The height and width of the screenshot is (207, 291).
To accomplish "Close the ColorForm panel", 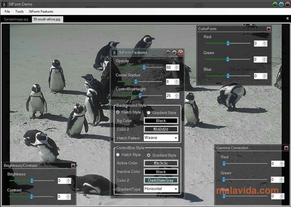I will [x=269, y=29].
